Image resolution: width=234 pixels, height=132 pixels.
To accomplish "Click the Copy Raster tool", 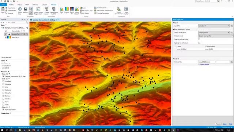I will 11,8.
